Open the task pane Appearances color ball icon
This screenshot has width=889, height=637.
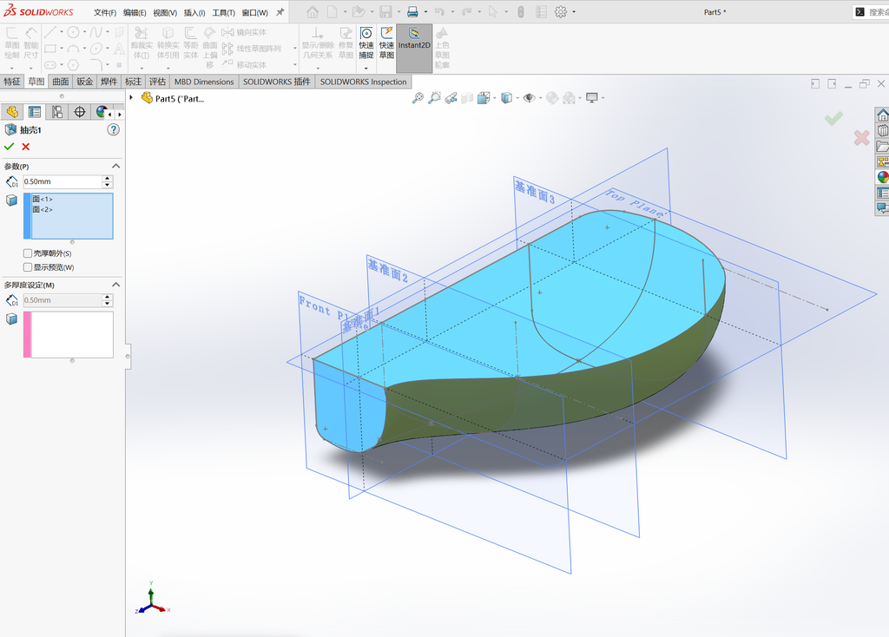(x=882, y=177)
